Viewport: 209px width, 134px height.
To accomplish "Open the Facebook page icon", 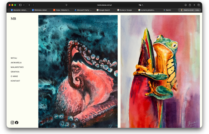I will click(17, 123).
